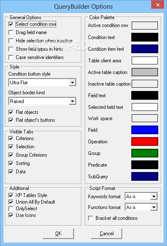Toggle Flat objects checkbox
This screenshot has width=167, height=246.
pos(11,112)
